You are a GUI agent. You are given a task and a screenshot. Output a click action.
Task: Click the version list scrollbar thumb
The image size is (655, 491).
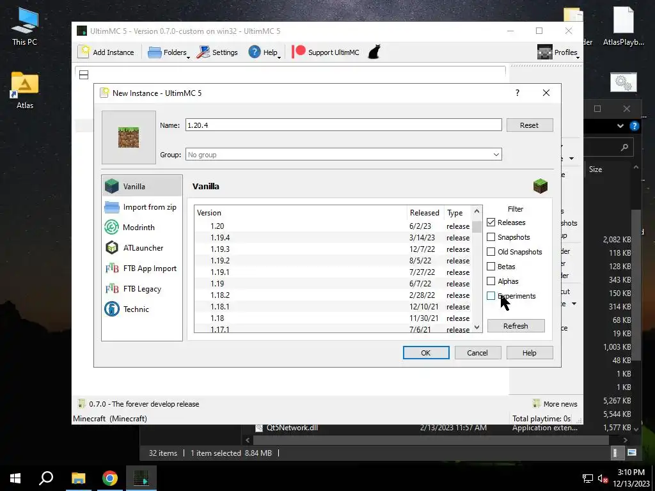477,227
